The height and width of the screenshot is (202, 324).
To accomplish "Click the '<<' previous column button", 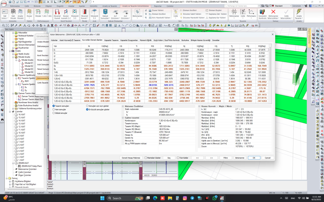I will coord(197,158).
